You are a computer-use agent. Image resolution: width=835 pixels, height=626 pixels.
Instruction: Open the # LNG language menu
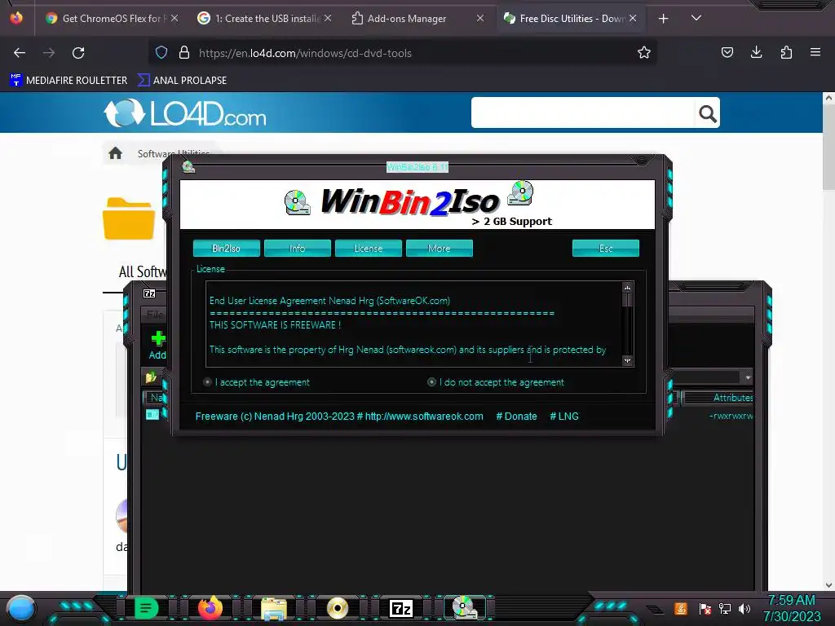point(564,417)
